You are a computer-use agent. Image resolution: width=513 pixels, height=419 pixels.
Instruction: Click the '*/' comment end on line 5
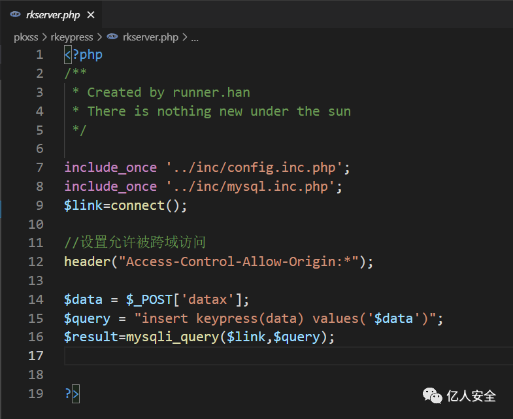[80, 129]
